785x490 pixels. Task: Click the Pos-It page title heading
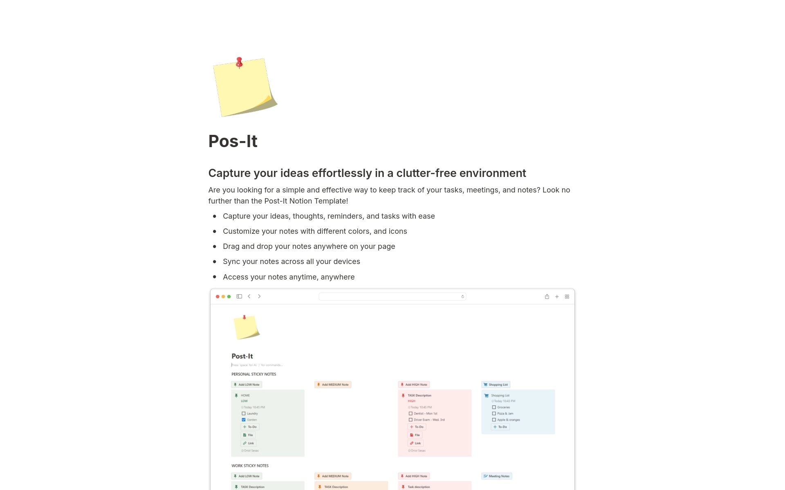tap(233, 141)
